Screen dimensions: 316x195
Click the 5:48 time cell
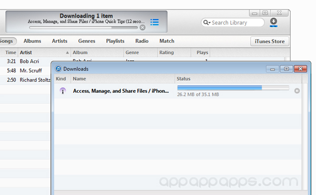tap(11, 71)
